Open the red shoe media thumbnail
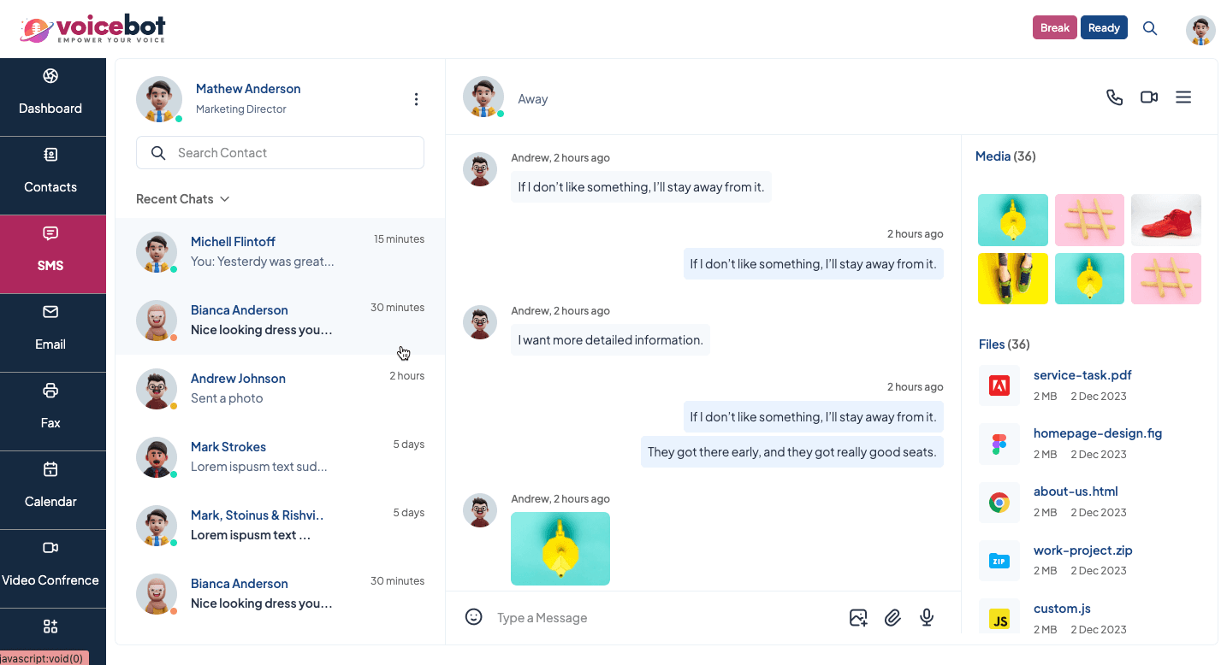The width and height of the screenshot is (1227, 665). (1166, 220)
